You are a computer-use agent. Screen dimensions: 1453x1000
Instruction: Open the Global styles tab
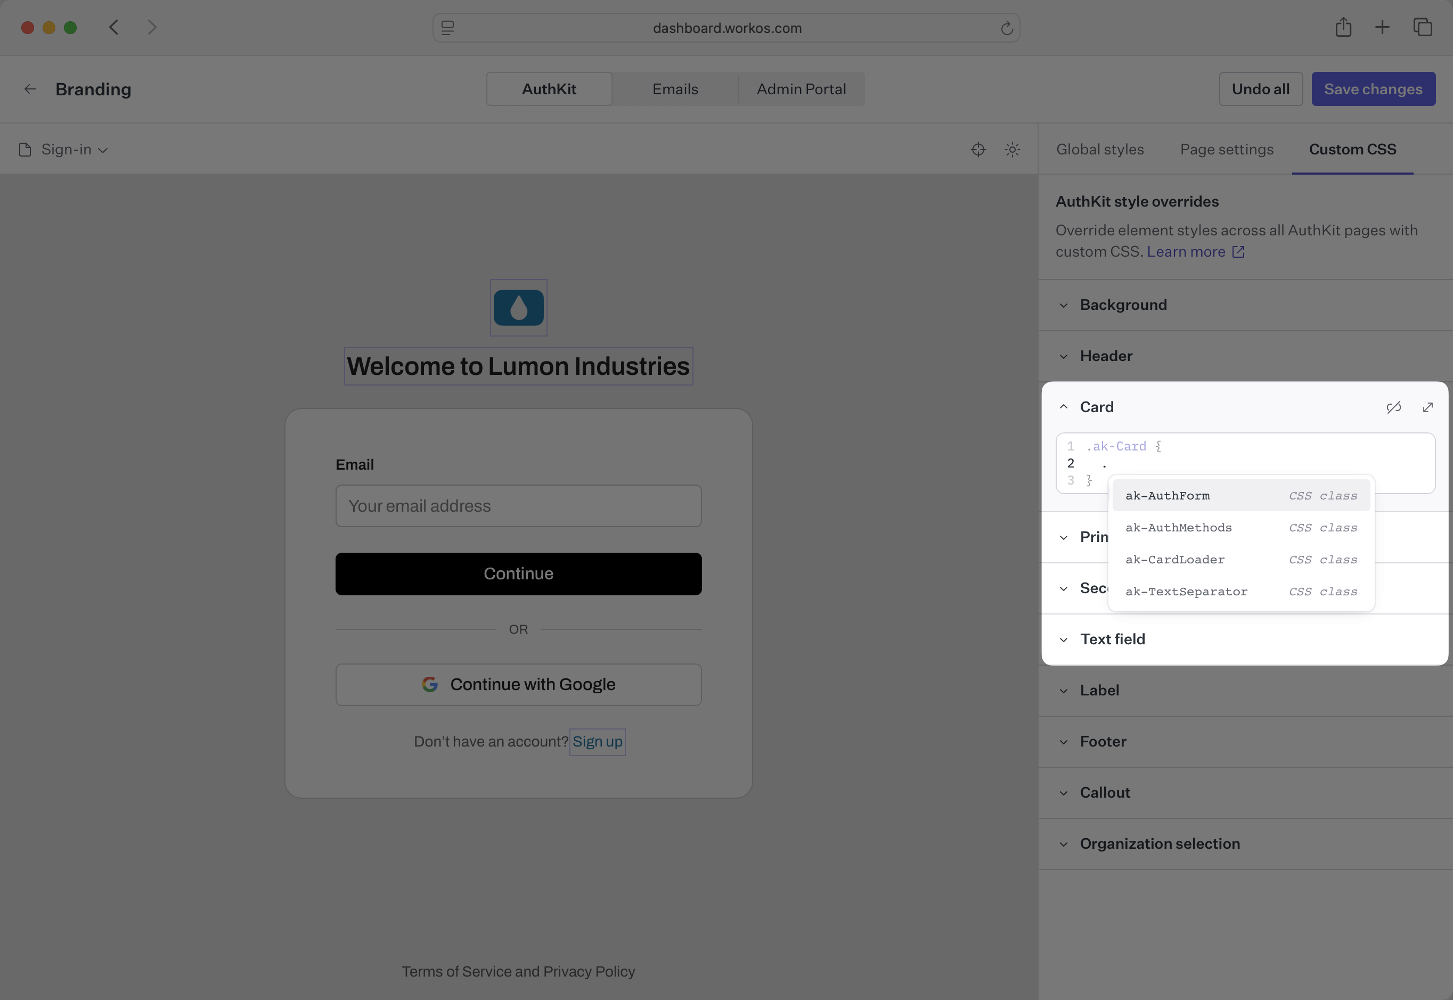pos(1100,149)
